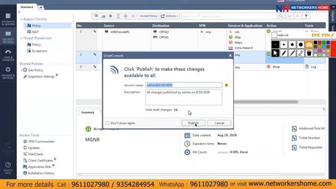Screen dimensions: 336x189
Task: Pick blue color in Epic Pen palette
Action: 328,43
